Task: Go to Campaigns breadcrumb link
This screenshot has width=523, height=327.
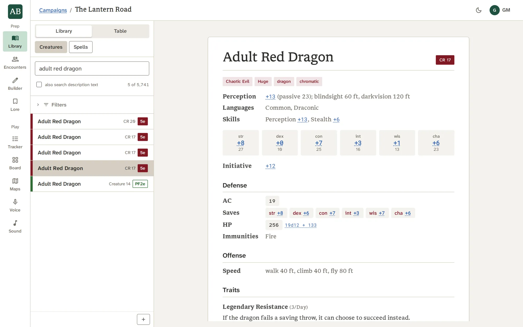Action: pos(53,10)
